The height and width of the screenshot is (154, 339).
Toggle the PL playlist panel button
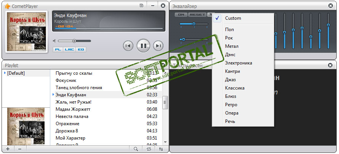[58, 50]
